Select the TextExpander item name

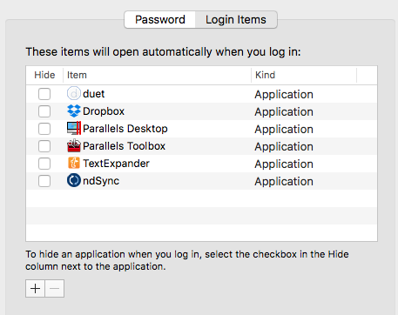coord(116,164)
